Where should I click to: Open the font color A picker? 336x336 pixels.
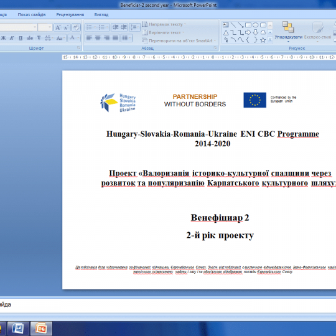pyautogui.click(x=74, y=38)
